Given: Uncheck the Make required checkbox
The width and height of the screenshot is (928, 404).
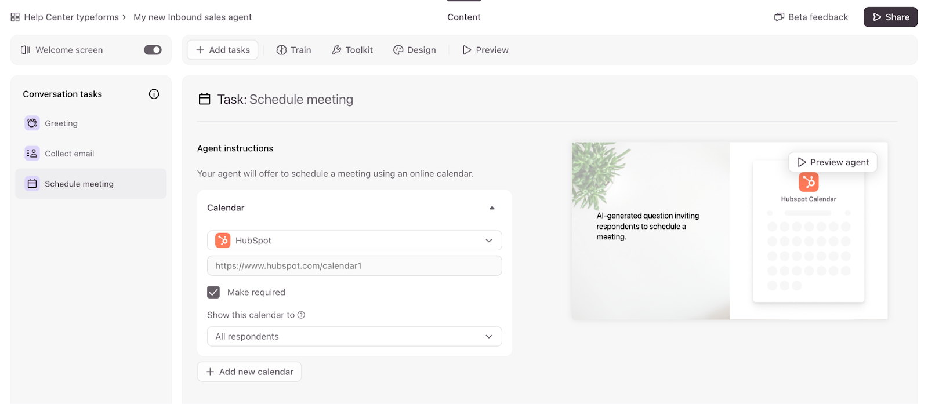Looking at the screenshot, I should pos(213,292).
